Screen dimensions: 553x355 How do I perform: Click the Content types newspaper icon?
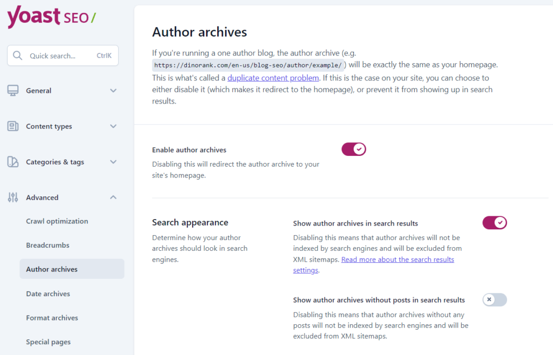pos(13,126)
